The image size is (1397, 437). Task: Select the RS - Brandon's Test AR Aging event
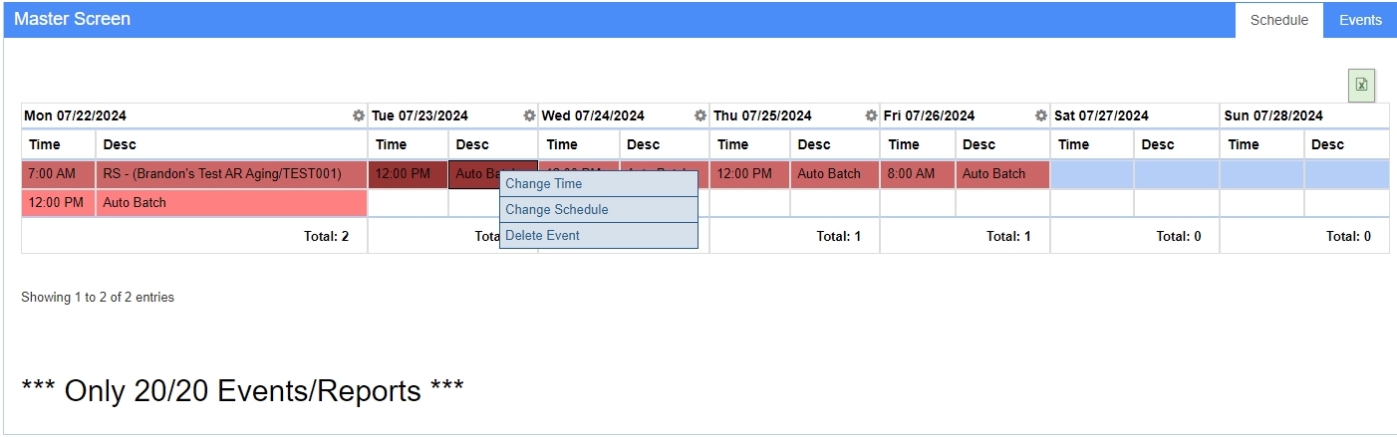click(232, 174)
